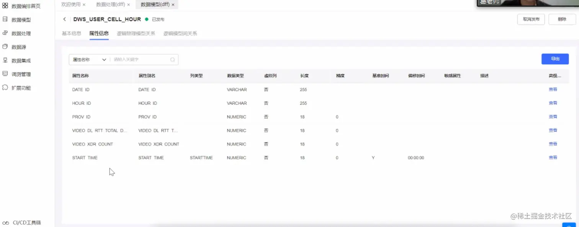Click 查看 in the DATE ID row
579x227 pixels.
point(553,89)
